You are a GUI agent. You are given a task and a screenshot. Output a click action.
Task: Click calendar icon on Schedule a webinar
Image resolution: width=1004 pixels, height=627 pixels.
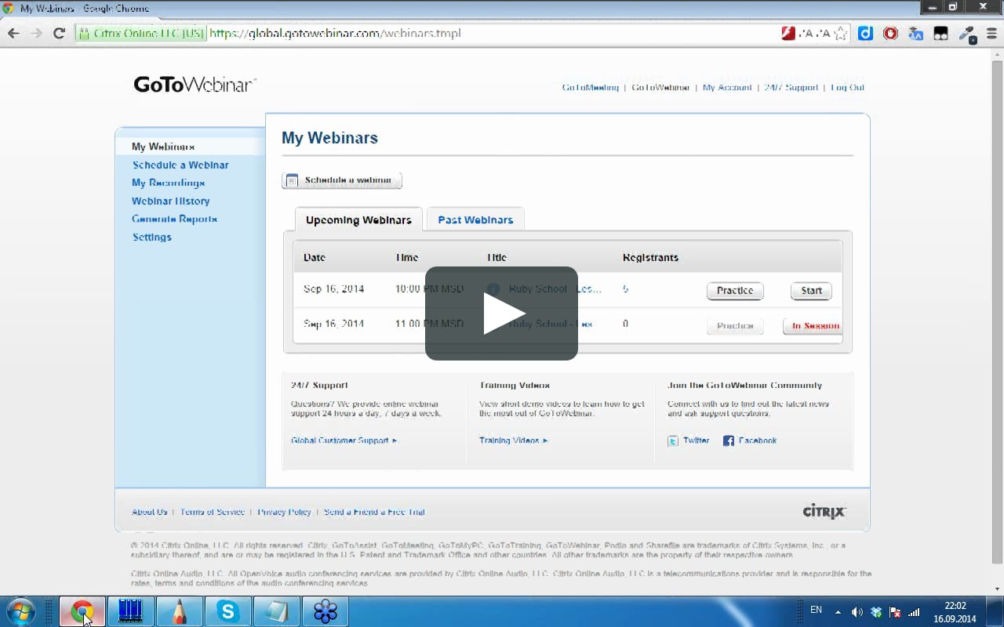click(x=292, y=180)
